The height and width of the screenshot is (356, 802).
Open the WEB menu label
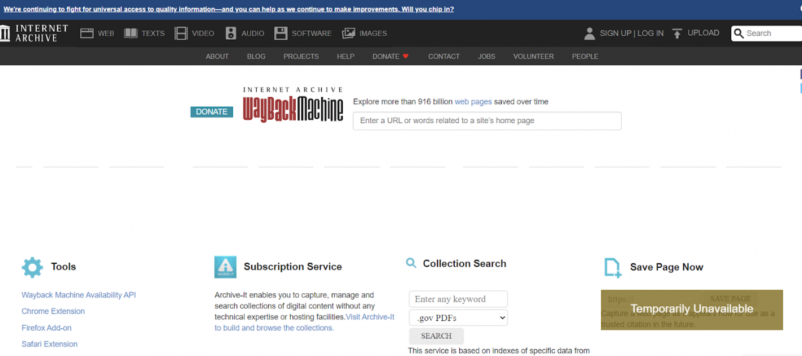click(x=106, y=33)
